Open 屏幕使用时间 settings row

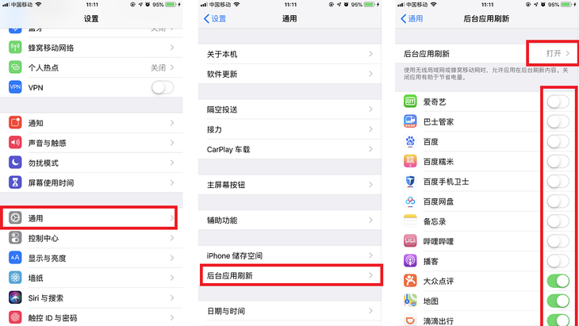pos(91,182)
